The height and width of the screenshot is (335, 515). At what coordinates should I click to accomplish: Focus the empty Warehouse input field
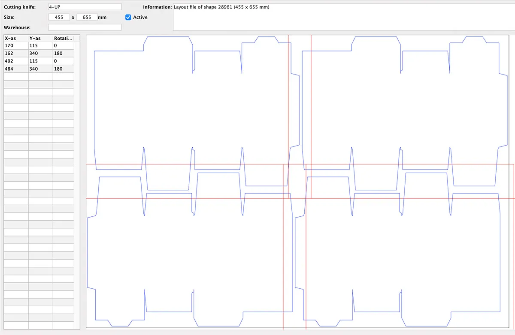pyautogui.click(x=85, y=27)
